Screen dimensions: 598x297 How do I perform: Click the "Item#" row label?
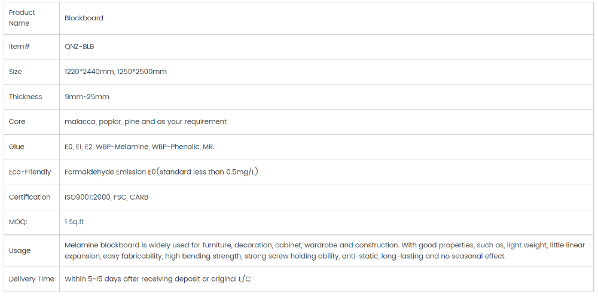pyautogui.click(x=19, y=47)
